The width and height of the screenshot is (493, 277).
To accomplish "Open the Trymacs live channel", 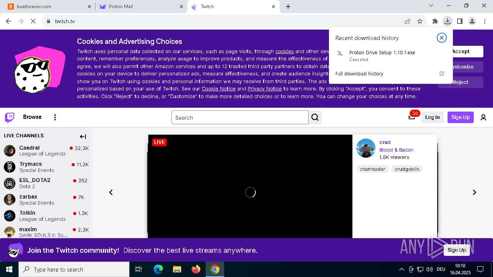I will tap(46, 167).
